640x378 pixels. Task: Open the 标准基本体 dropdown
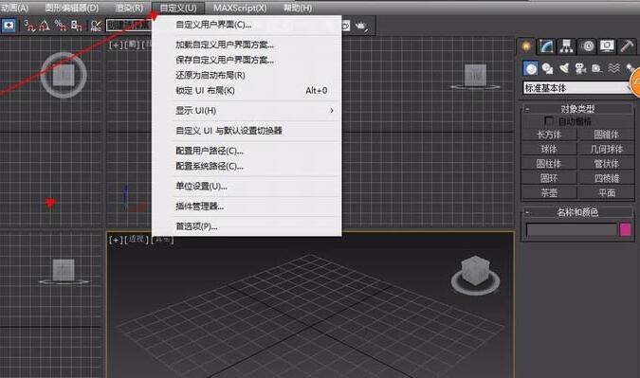click(577, 88)
